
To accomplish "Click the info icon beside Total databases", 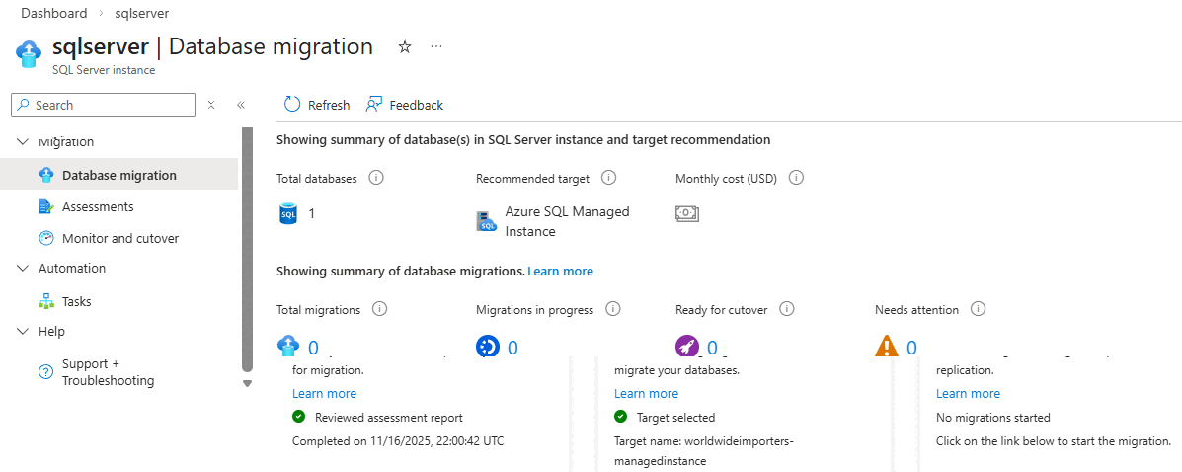I will click(x=375, y=179).
